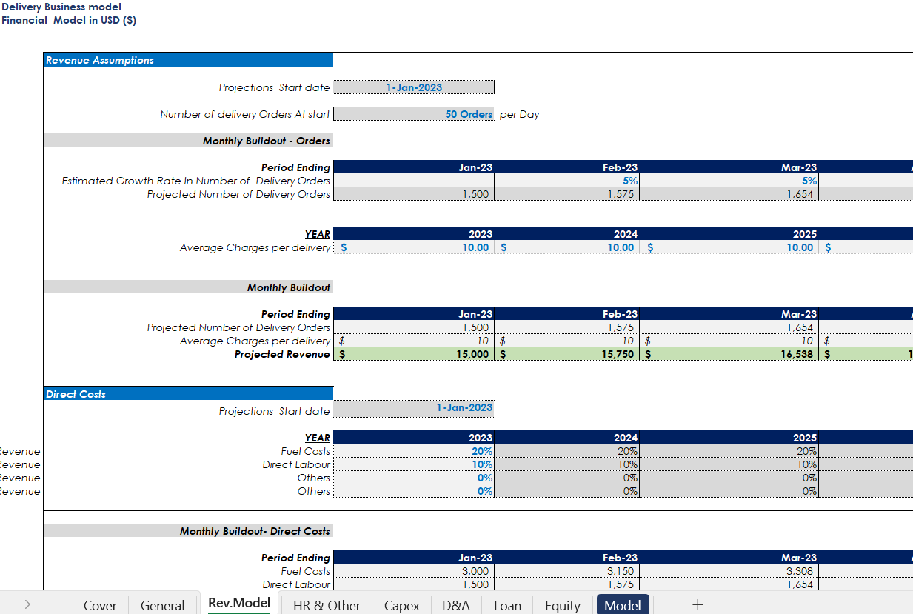This screenshot has height=614, width=913.
Task: Click the add new sheet plus icon
Action: 697,604
